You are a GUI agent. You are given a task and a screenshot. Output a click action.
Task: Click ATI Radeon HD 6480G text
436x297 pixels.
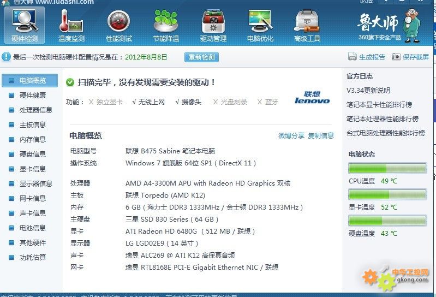pos(190,231)
